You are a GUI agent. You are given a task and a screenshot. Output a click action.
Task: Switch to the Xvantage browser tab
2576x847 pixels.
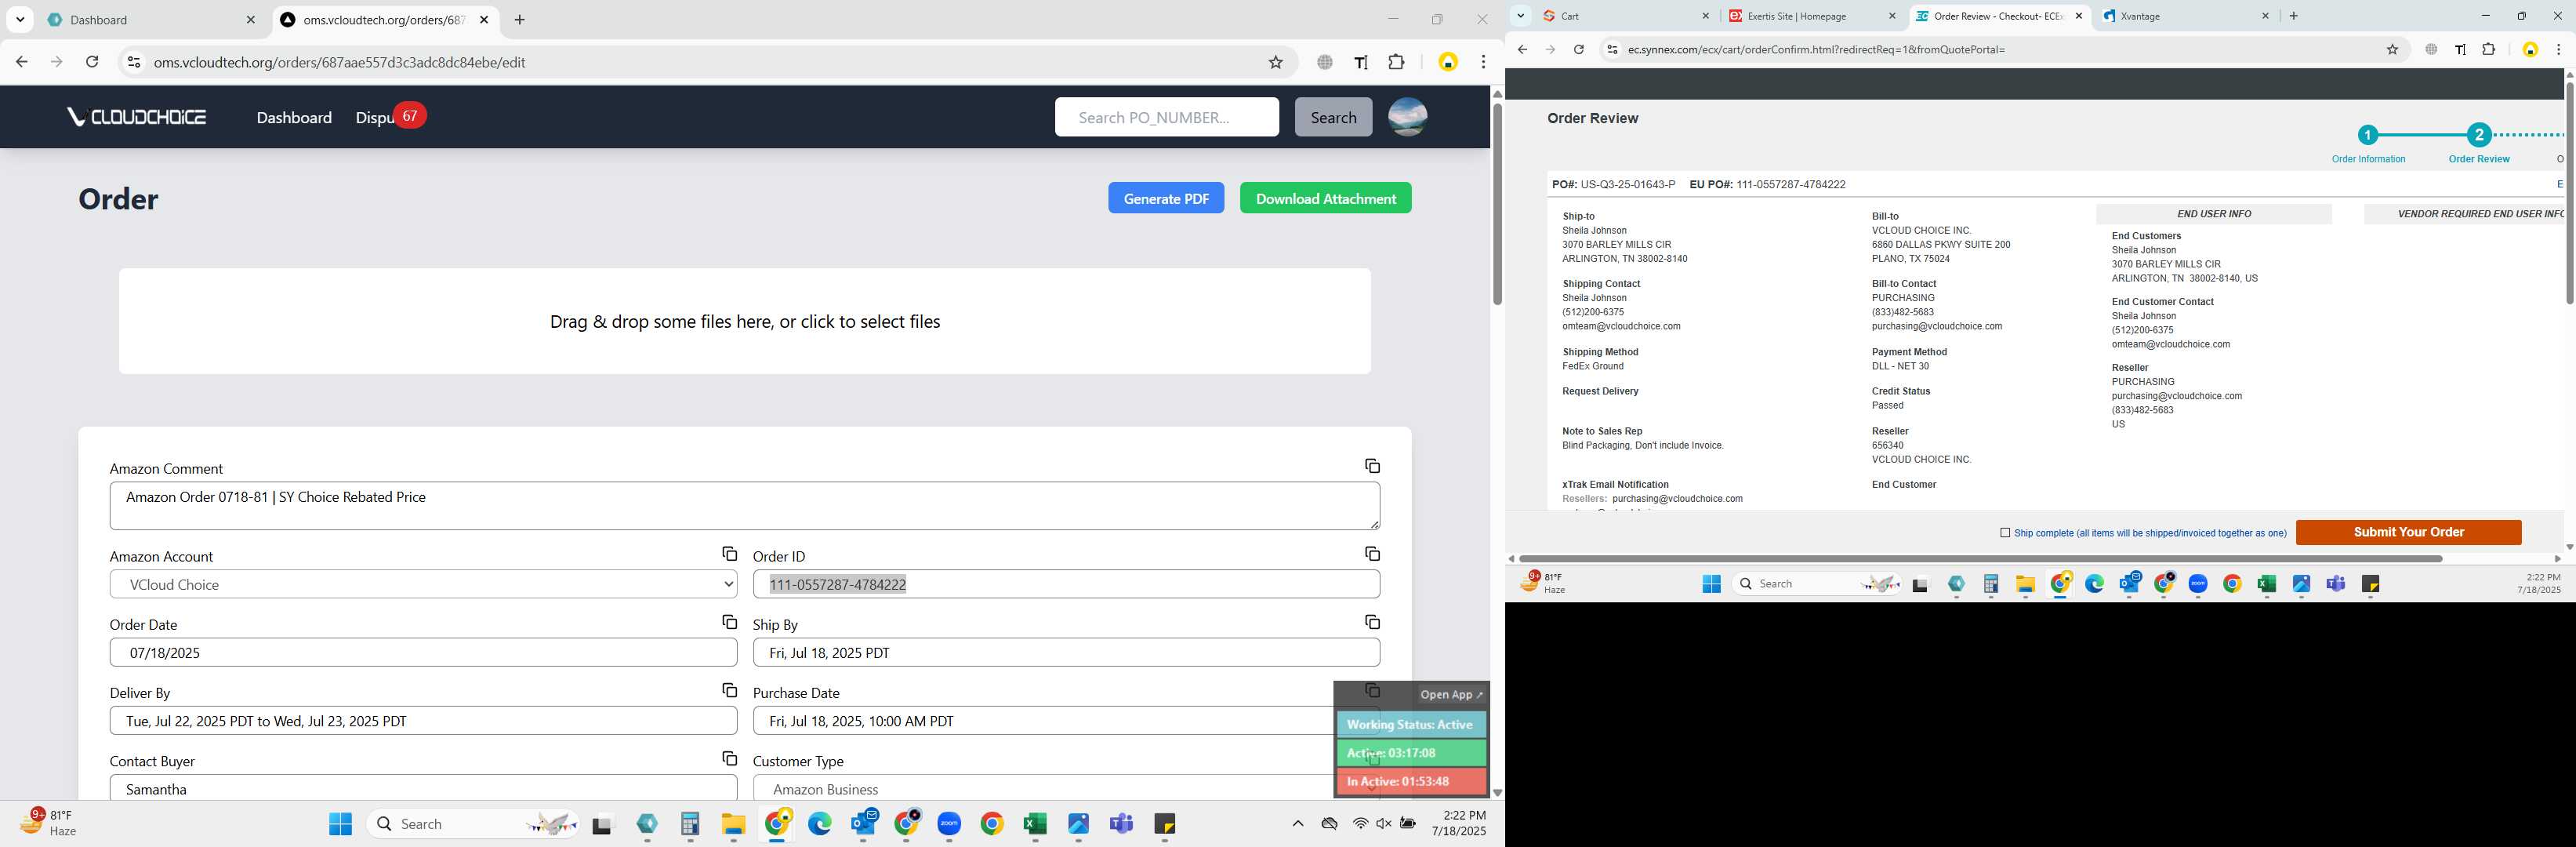tap(2182, 16)
